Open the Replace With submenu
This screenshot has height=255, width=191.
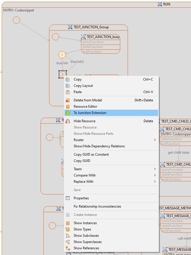155,182
